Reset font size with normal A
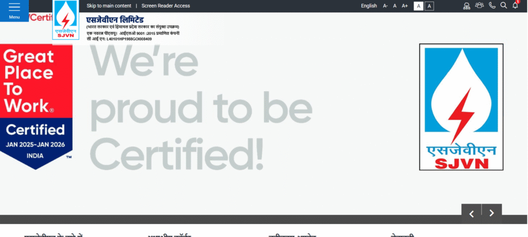Viewport: 528px width, 237px height. [x=394, y=6]
